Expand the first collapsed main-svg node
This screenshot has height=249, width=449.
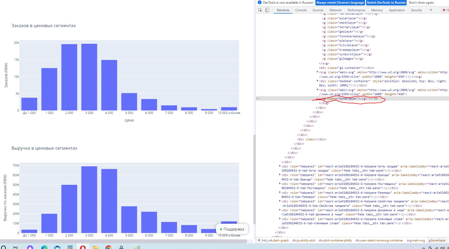click(x=317, y=72)
